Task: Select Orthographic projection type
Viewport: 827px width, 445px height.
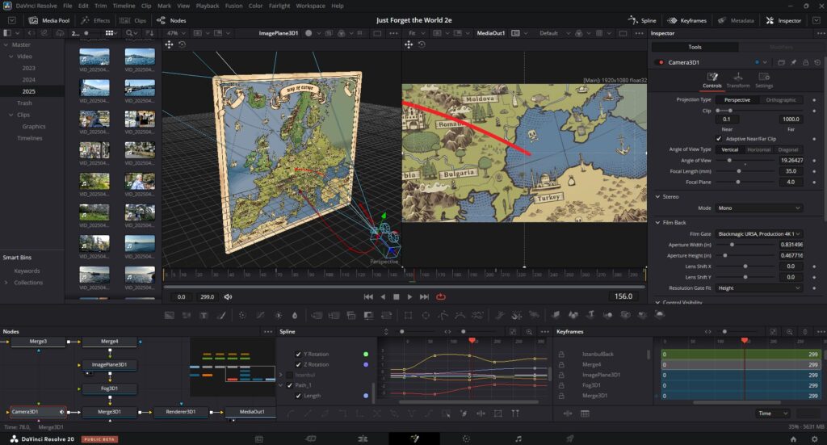Action: 781,99
